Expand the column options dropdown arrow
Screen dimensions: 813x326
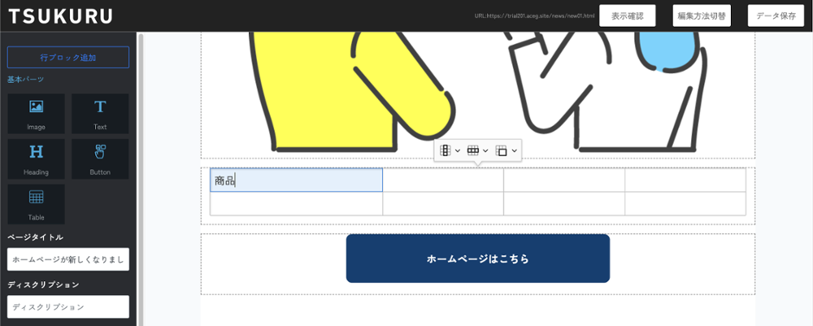coord(458,150)
